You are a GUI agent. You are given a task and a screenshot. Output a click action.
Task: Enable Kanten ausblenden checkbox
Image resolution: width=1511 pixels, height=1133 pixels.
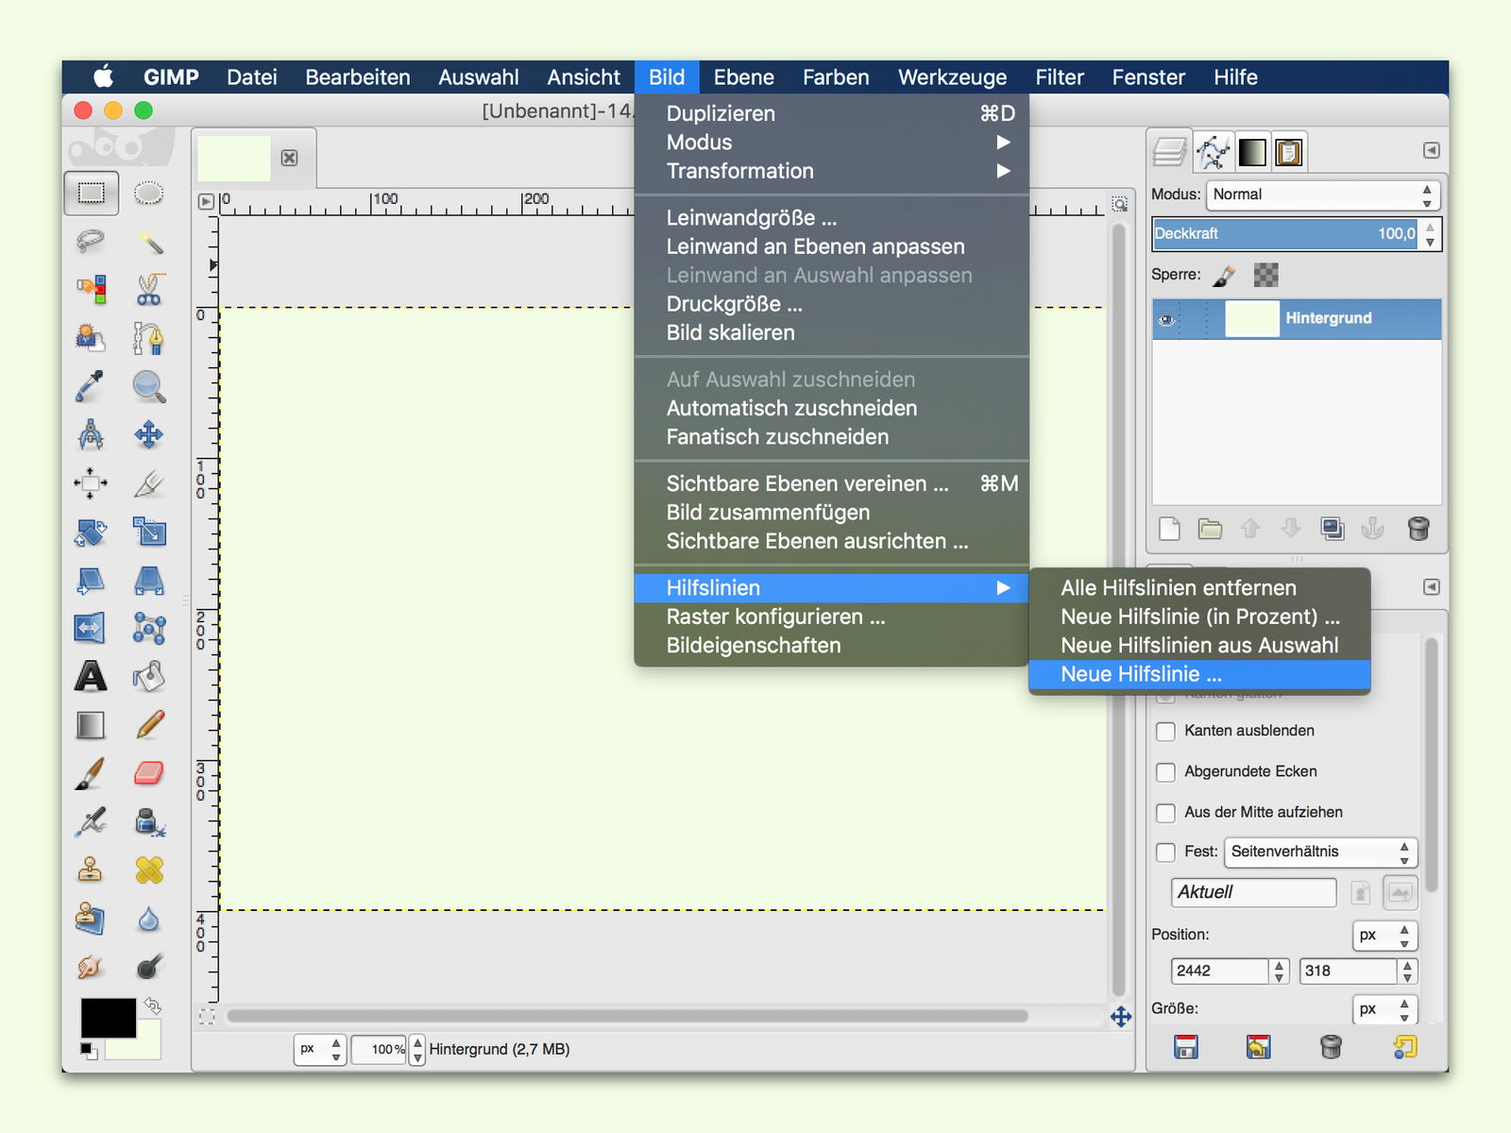click(1166, 732)
